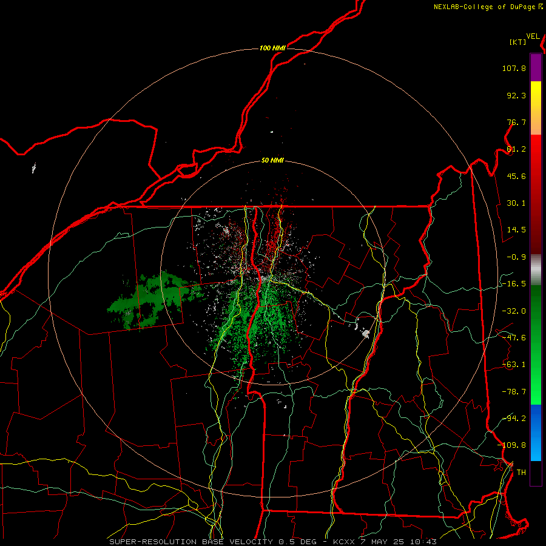Click the 100 NMI range ring label
The width and height of the screenshot is (546, 546).
[272, 48]
